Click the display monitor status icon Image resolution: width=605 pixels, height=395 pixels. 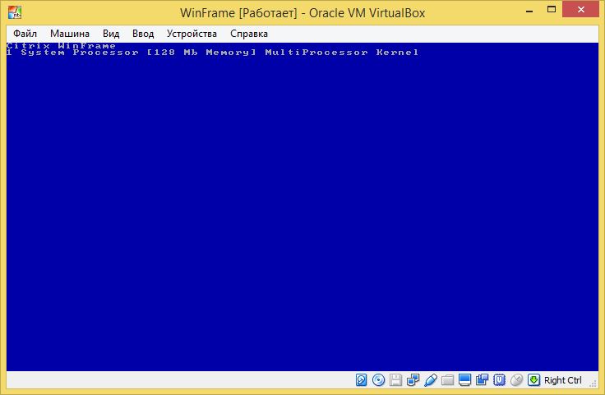coord(465,380)
